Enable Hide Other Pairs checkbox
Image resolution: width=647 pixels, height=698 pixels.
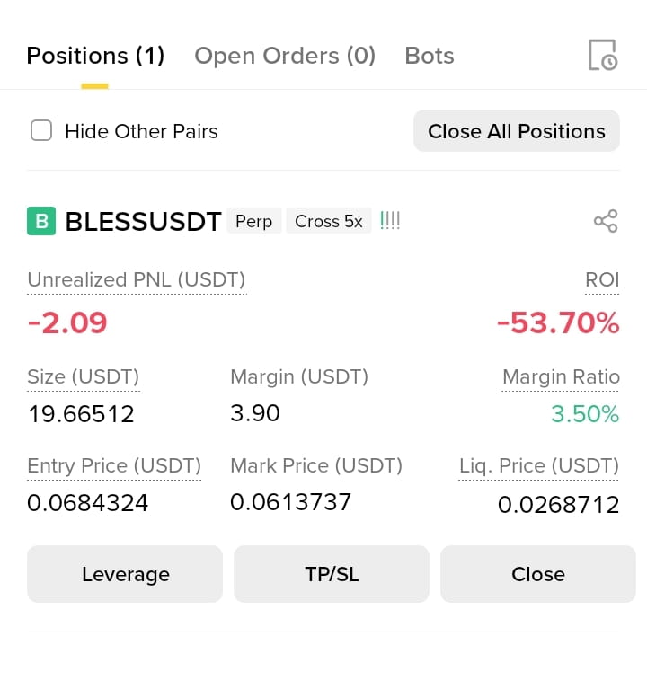coord(41,131)
